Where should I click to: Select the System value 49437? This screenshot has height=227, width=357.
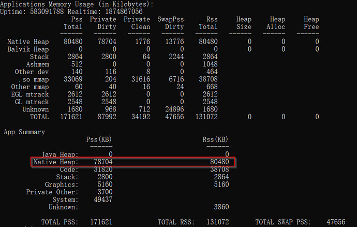click(x=101, y=200)
